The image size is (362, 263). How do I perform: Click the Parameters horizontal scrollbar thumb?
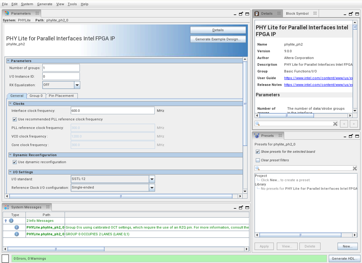tap(121, 196)
